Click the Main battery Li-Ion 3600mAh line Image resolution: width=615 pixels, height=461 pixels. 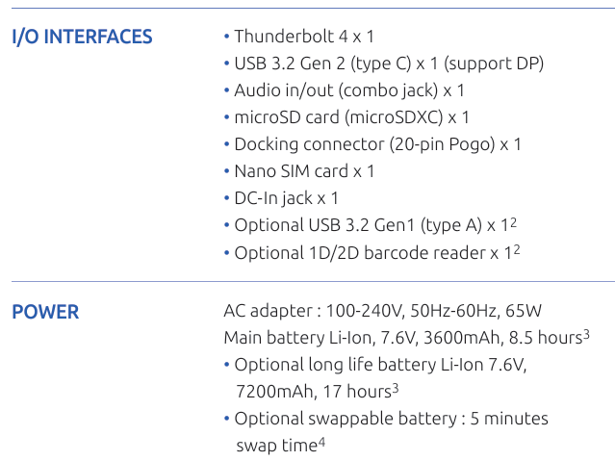[x=401, y=338]
